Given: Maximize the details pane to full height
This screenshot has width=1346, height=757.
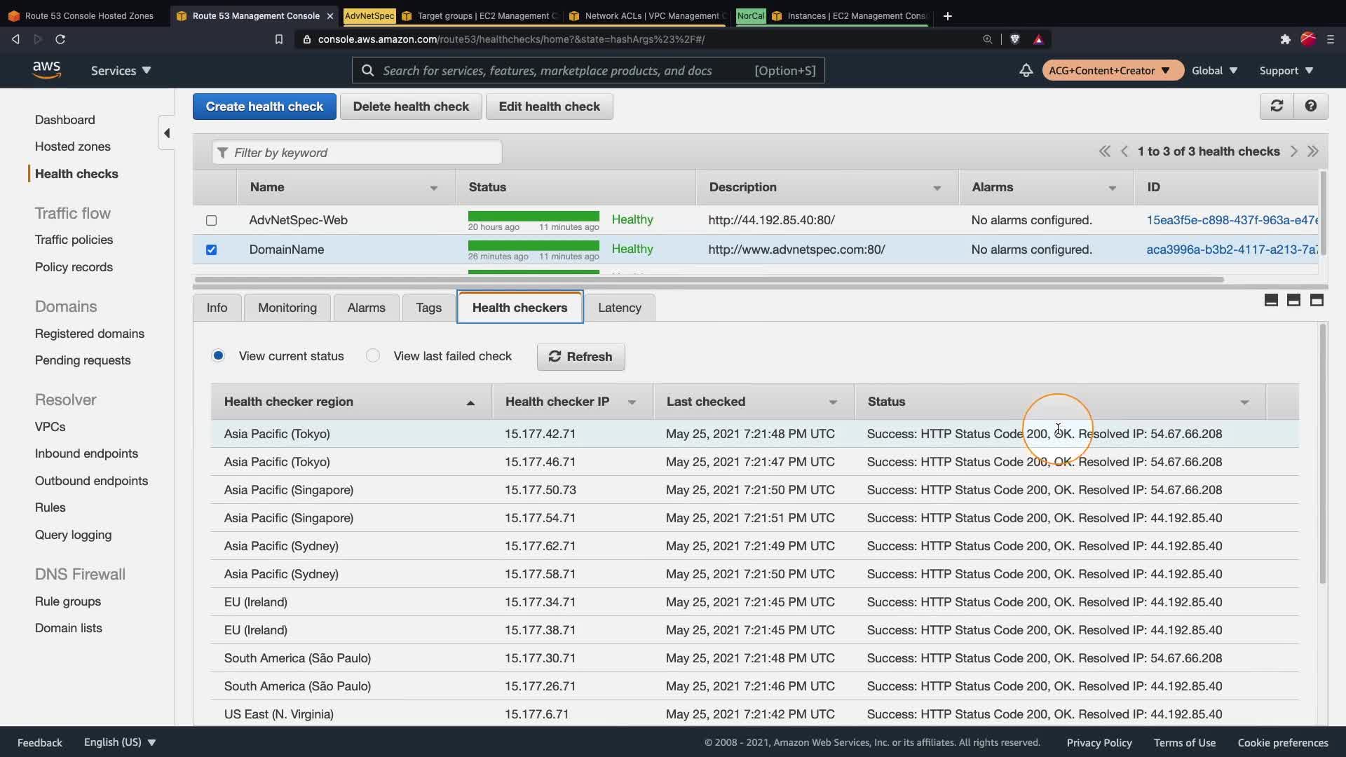Looking at the screenshot, I should (x=1317, y=300).
